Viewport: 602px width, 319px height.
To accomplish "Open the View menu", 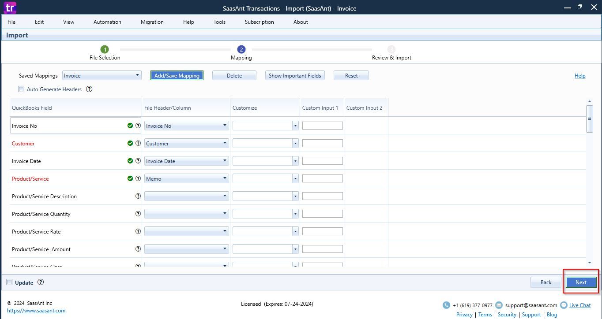I will pyautogui.click(x=69, y=22).
